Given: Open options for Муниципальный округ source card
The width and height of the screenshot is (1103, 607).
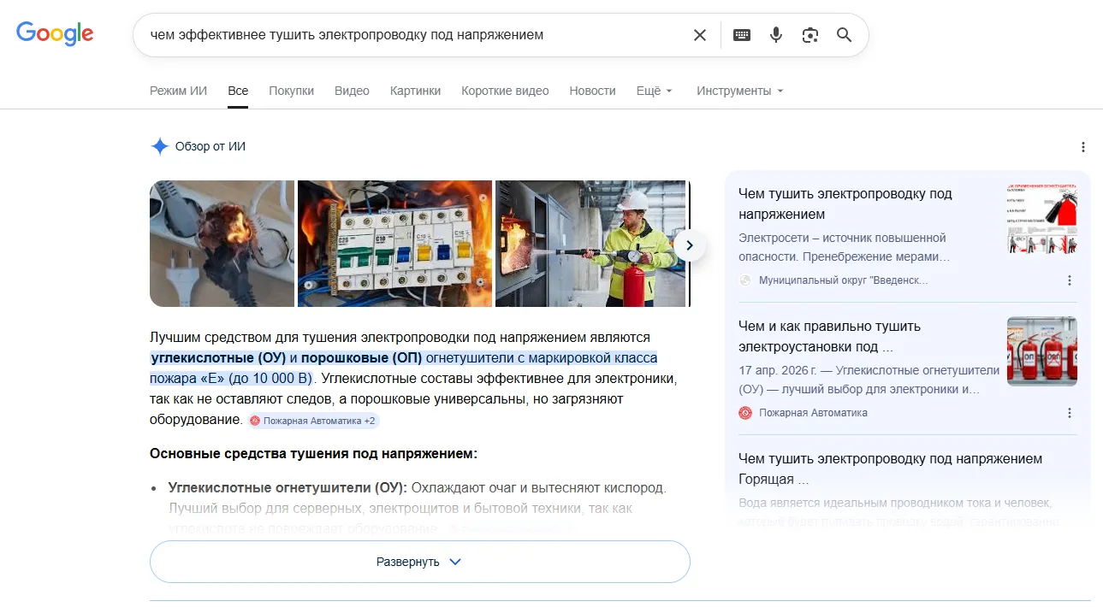Looking at the screenshot, I should tap(1070, 280).
